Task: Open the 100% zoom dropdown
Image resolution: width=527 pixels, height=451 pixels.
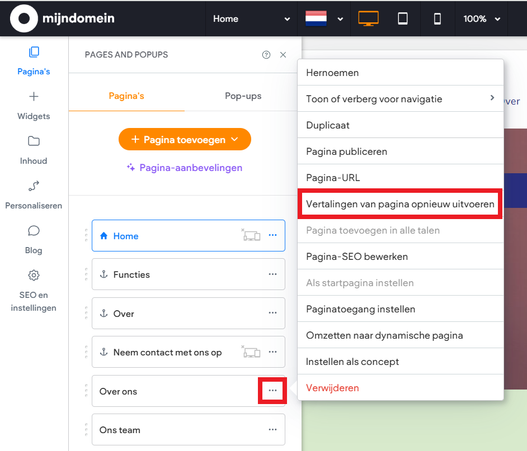Action: tap(481, 18)
